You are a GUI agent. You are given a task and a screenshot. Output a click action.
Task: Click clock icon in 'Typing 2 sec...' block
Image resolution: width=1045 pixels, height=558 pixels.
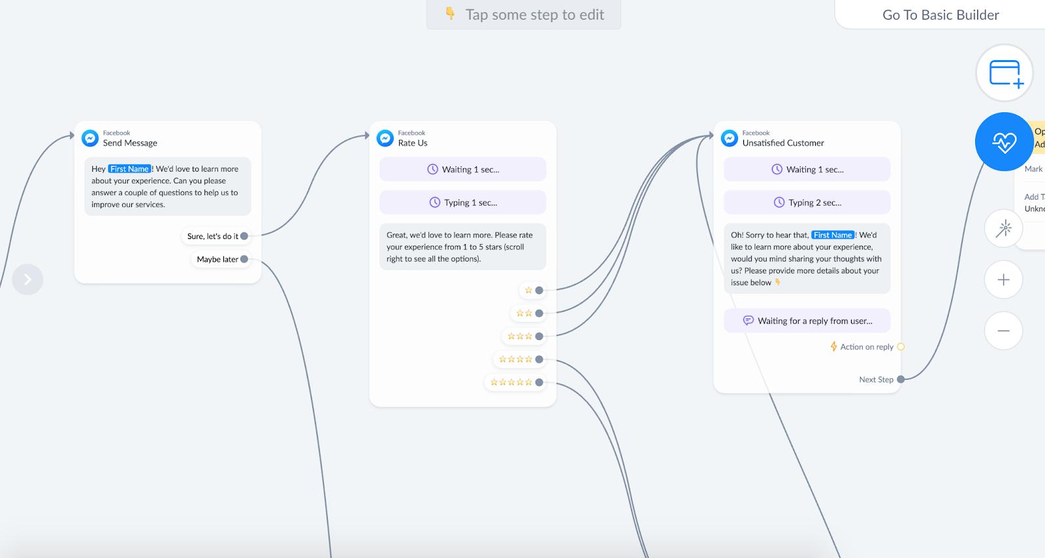coord(779,202)
